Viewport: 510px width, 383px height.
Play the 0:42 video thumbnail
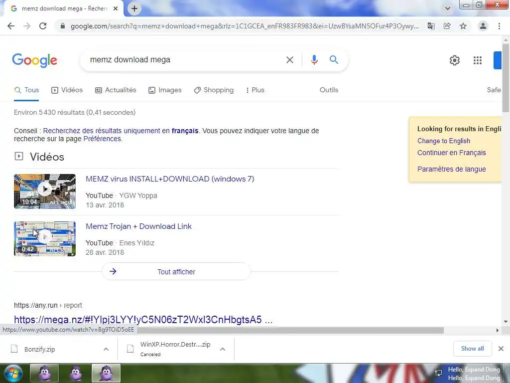pyautogui.click(x=45, y=239)
